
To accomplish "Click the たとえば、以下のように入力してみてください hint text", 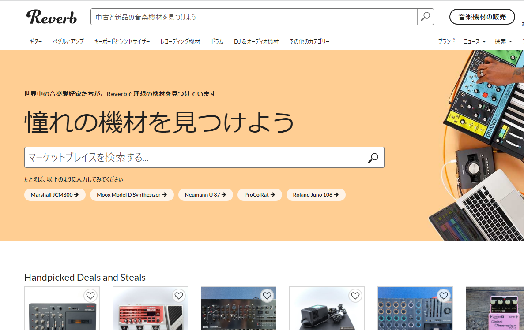I will (x=74, y=179).
